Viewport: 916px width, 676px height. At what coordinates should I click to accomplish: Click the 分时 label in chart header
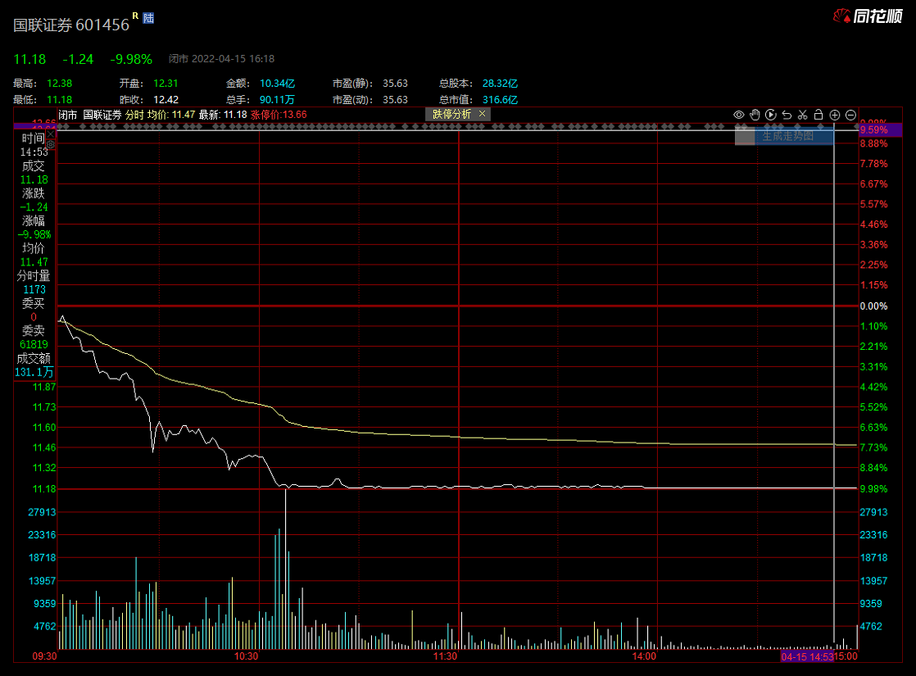[134, 115]
